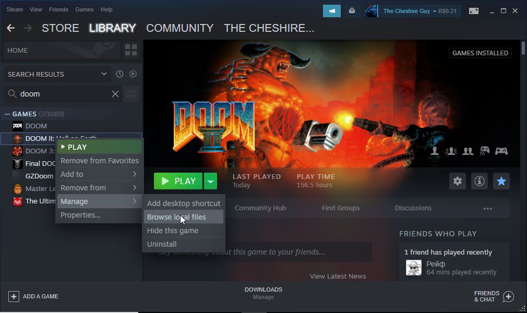
Task: Expand the Add to submenu
Action: point(100,174)
